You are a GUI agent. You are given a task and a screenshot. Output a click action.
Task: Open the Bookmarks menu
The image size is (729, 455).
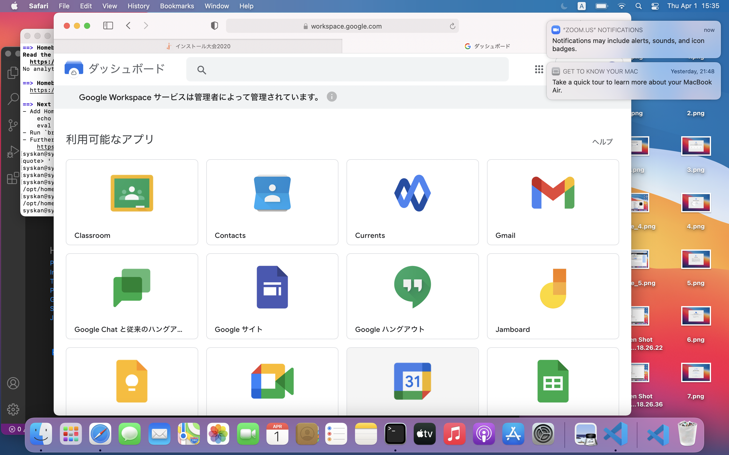[x=177, y=6]
